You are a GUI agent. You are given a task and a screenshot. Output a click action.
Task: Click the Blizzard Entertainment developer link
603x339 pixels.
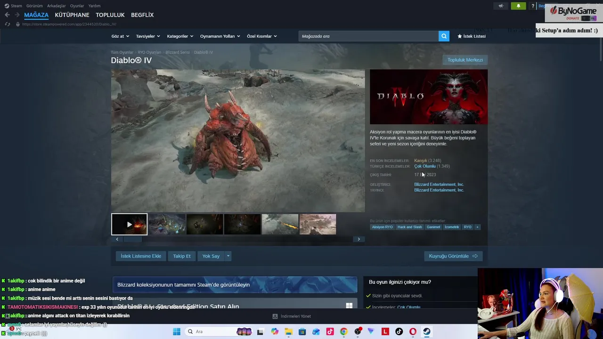point(439,185)
